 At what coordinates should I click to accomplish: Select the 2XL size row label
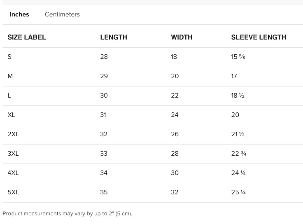(13, 134)
